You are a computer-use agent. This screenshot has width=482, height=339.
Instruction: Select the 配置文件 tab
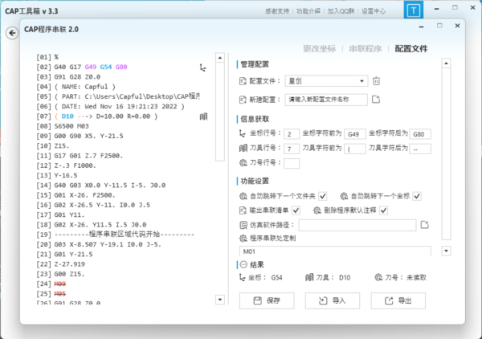click(411, 48)
